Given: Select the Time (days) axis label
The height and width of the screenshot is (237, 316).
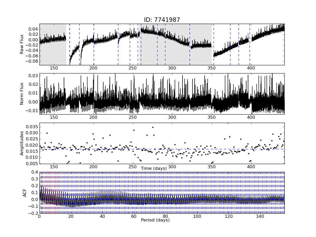Looking at the screenshot, I should coord(154,168).
